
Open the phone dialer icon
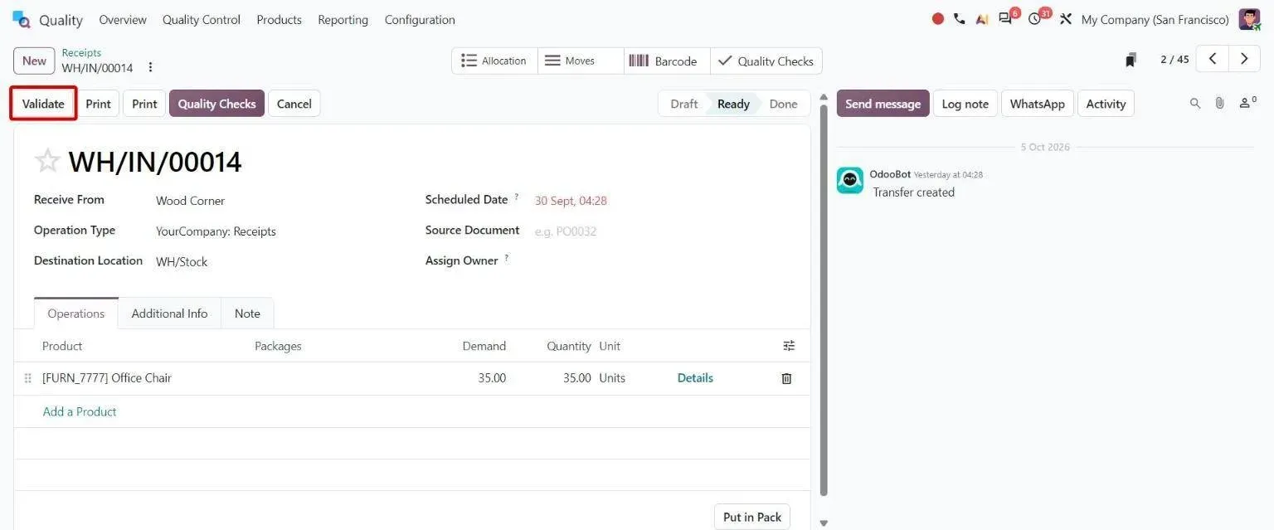960,19
